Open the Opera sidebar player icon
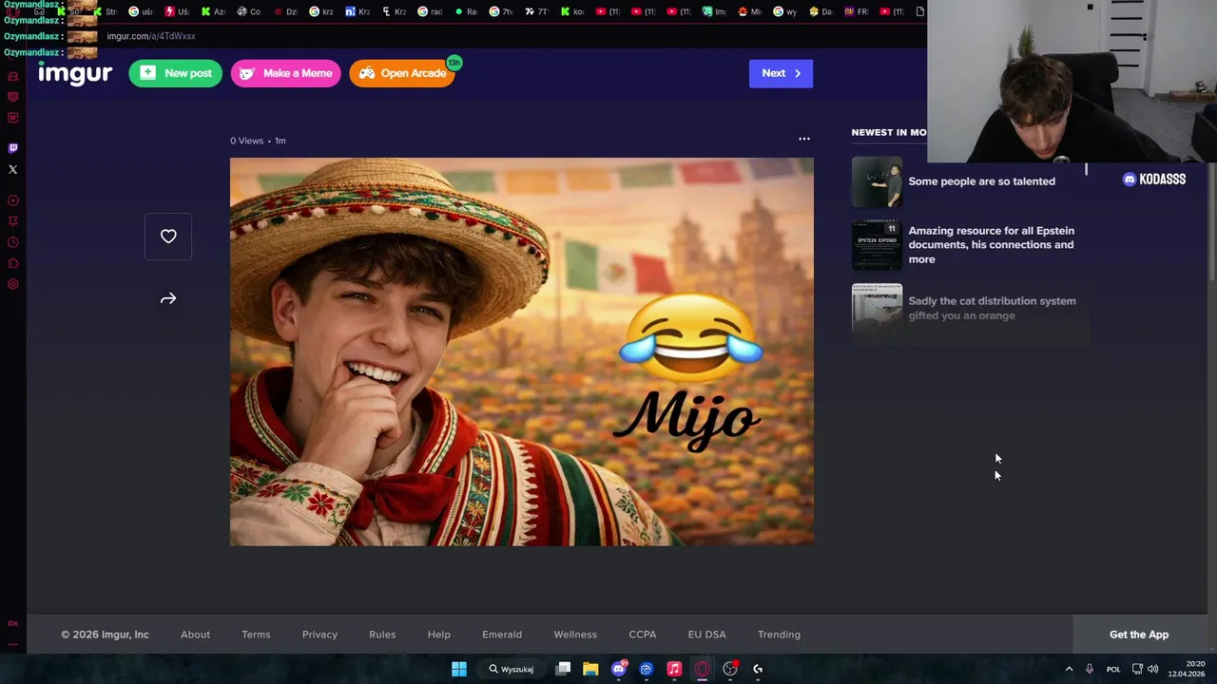 [x=12, y=200]
